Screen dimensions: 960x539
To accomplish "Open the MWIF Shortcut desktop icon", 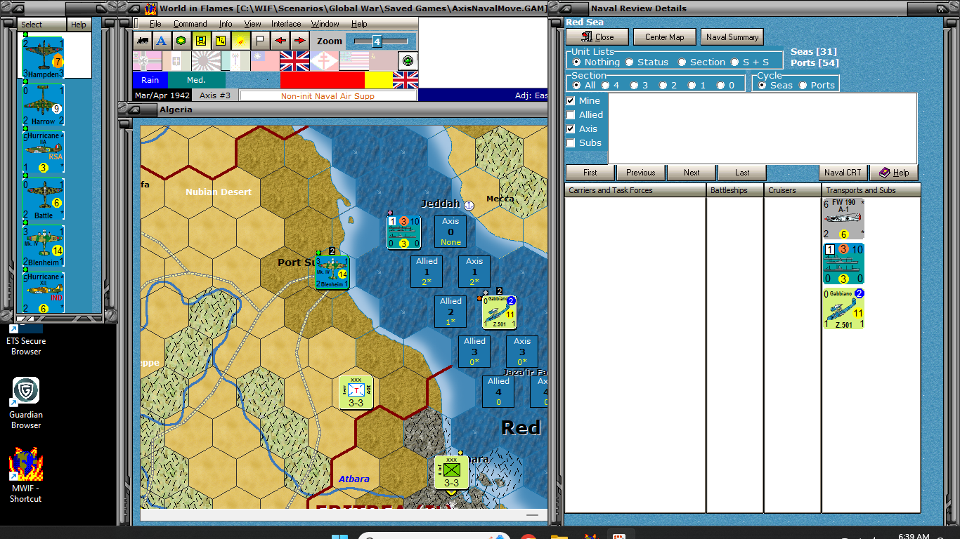I will tap(26, 476).
